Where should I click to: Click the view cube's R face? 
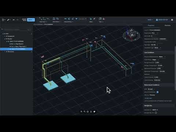pos(132,35)
